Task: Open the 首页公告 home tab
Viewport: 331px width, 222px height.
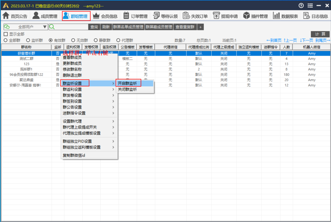Action: tap(15, 16)
